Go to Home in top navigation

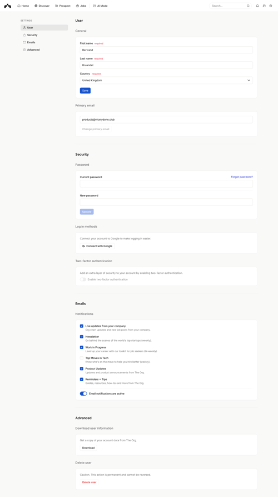23,6
